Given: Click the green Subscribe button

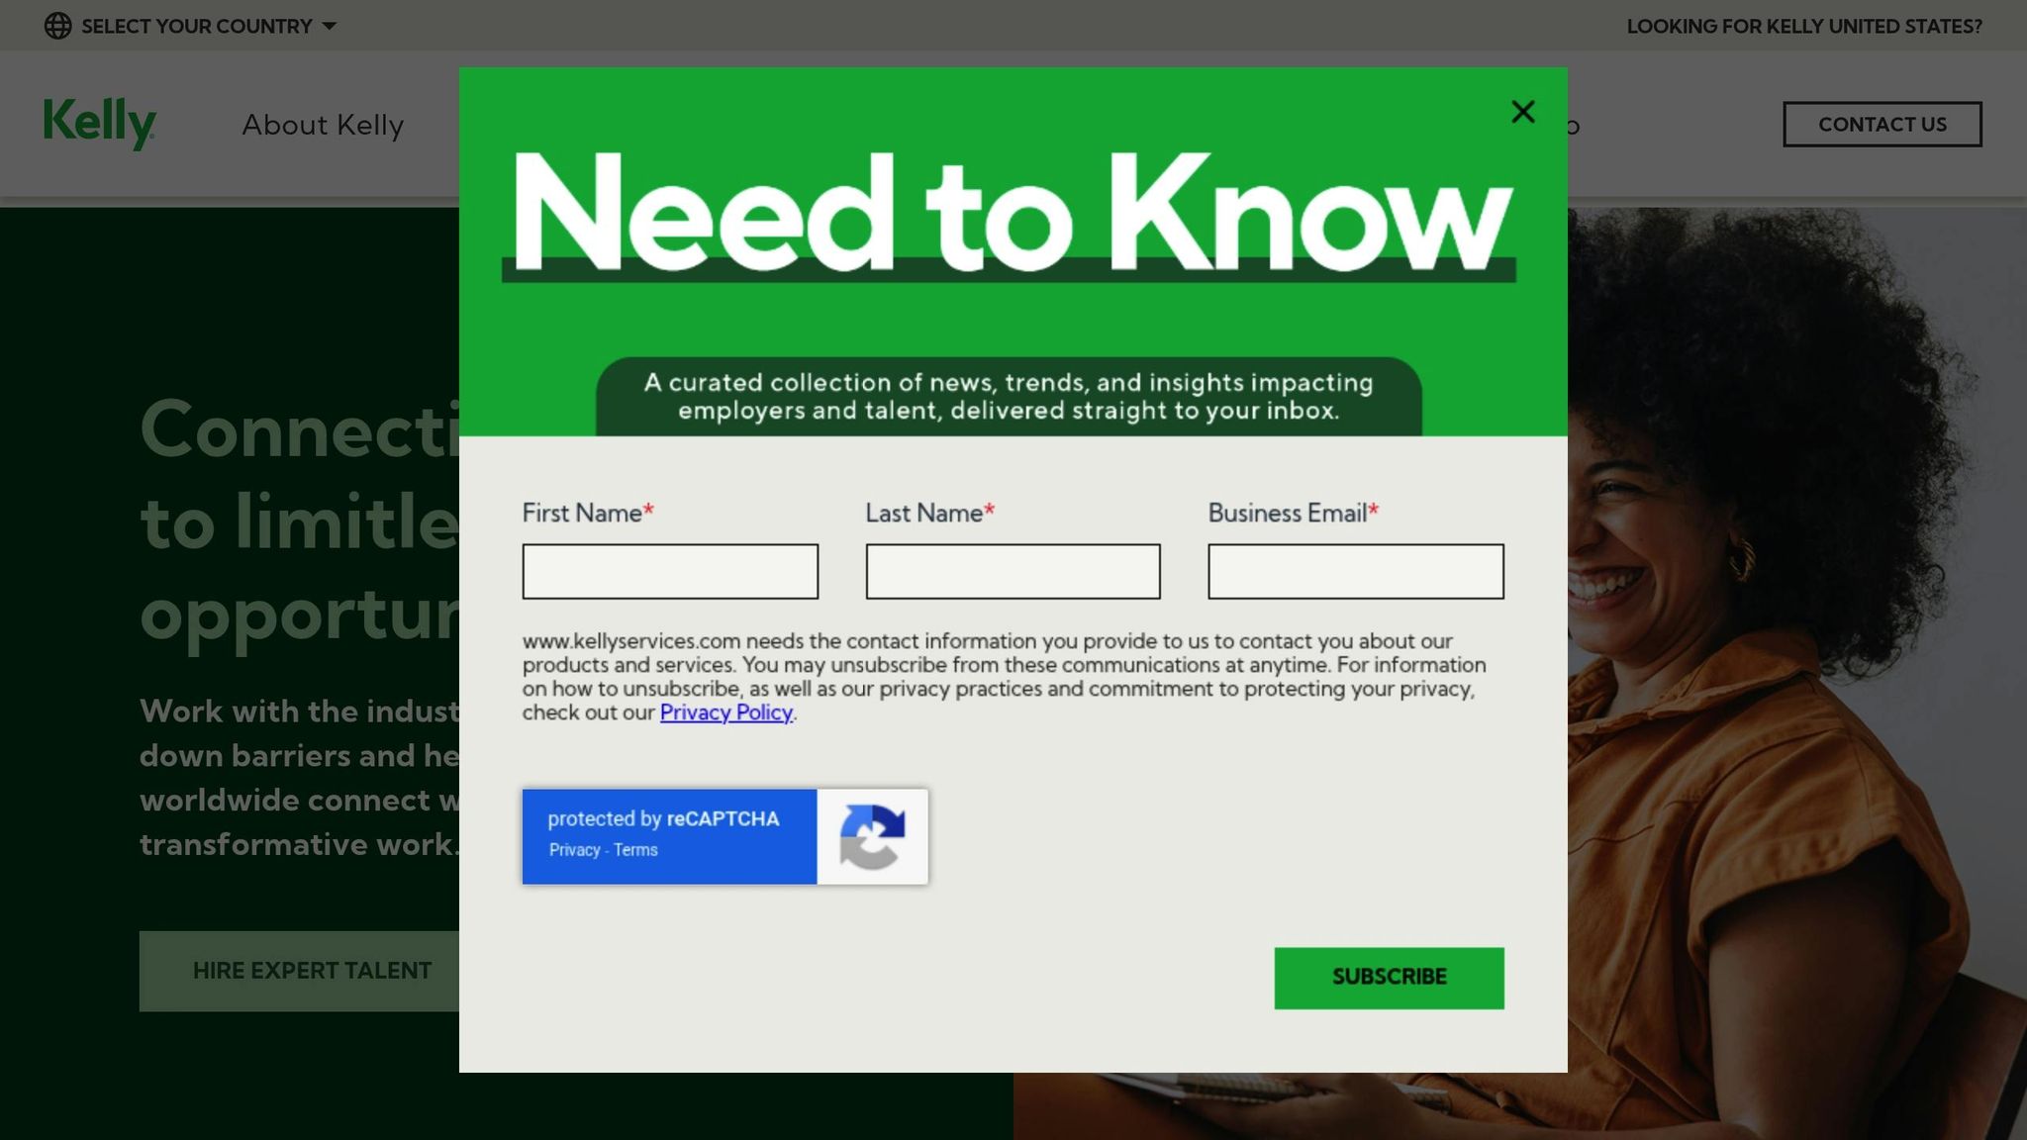Looking at the screenshot, I should tap(1389, 978).
